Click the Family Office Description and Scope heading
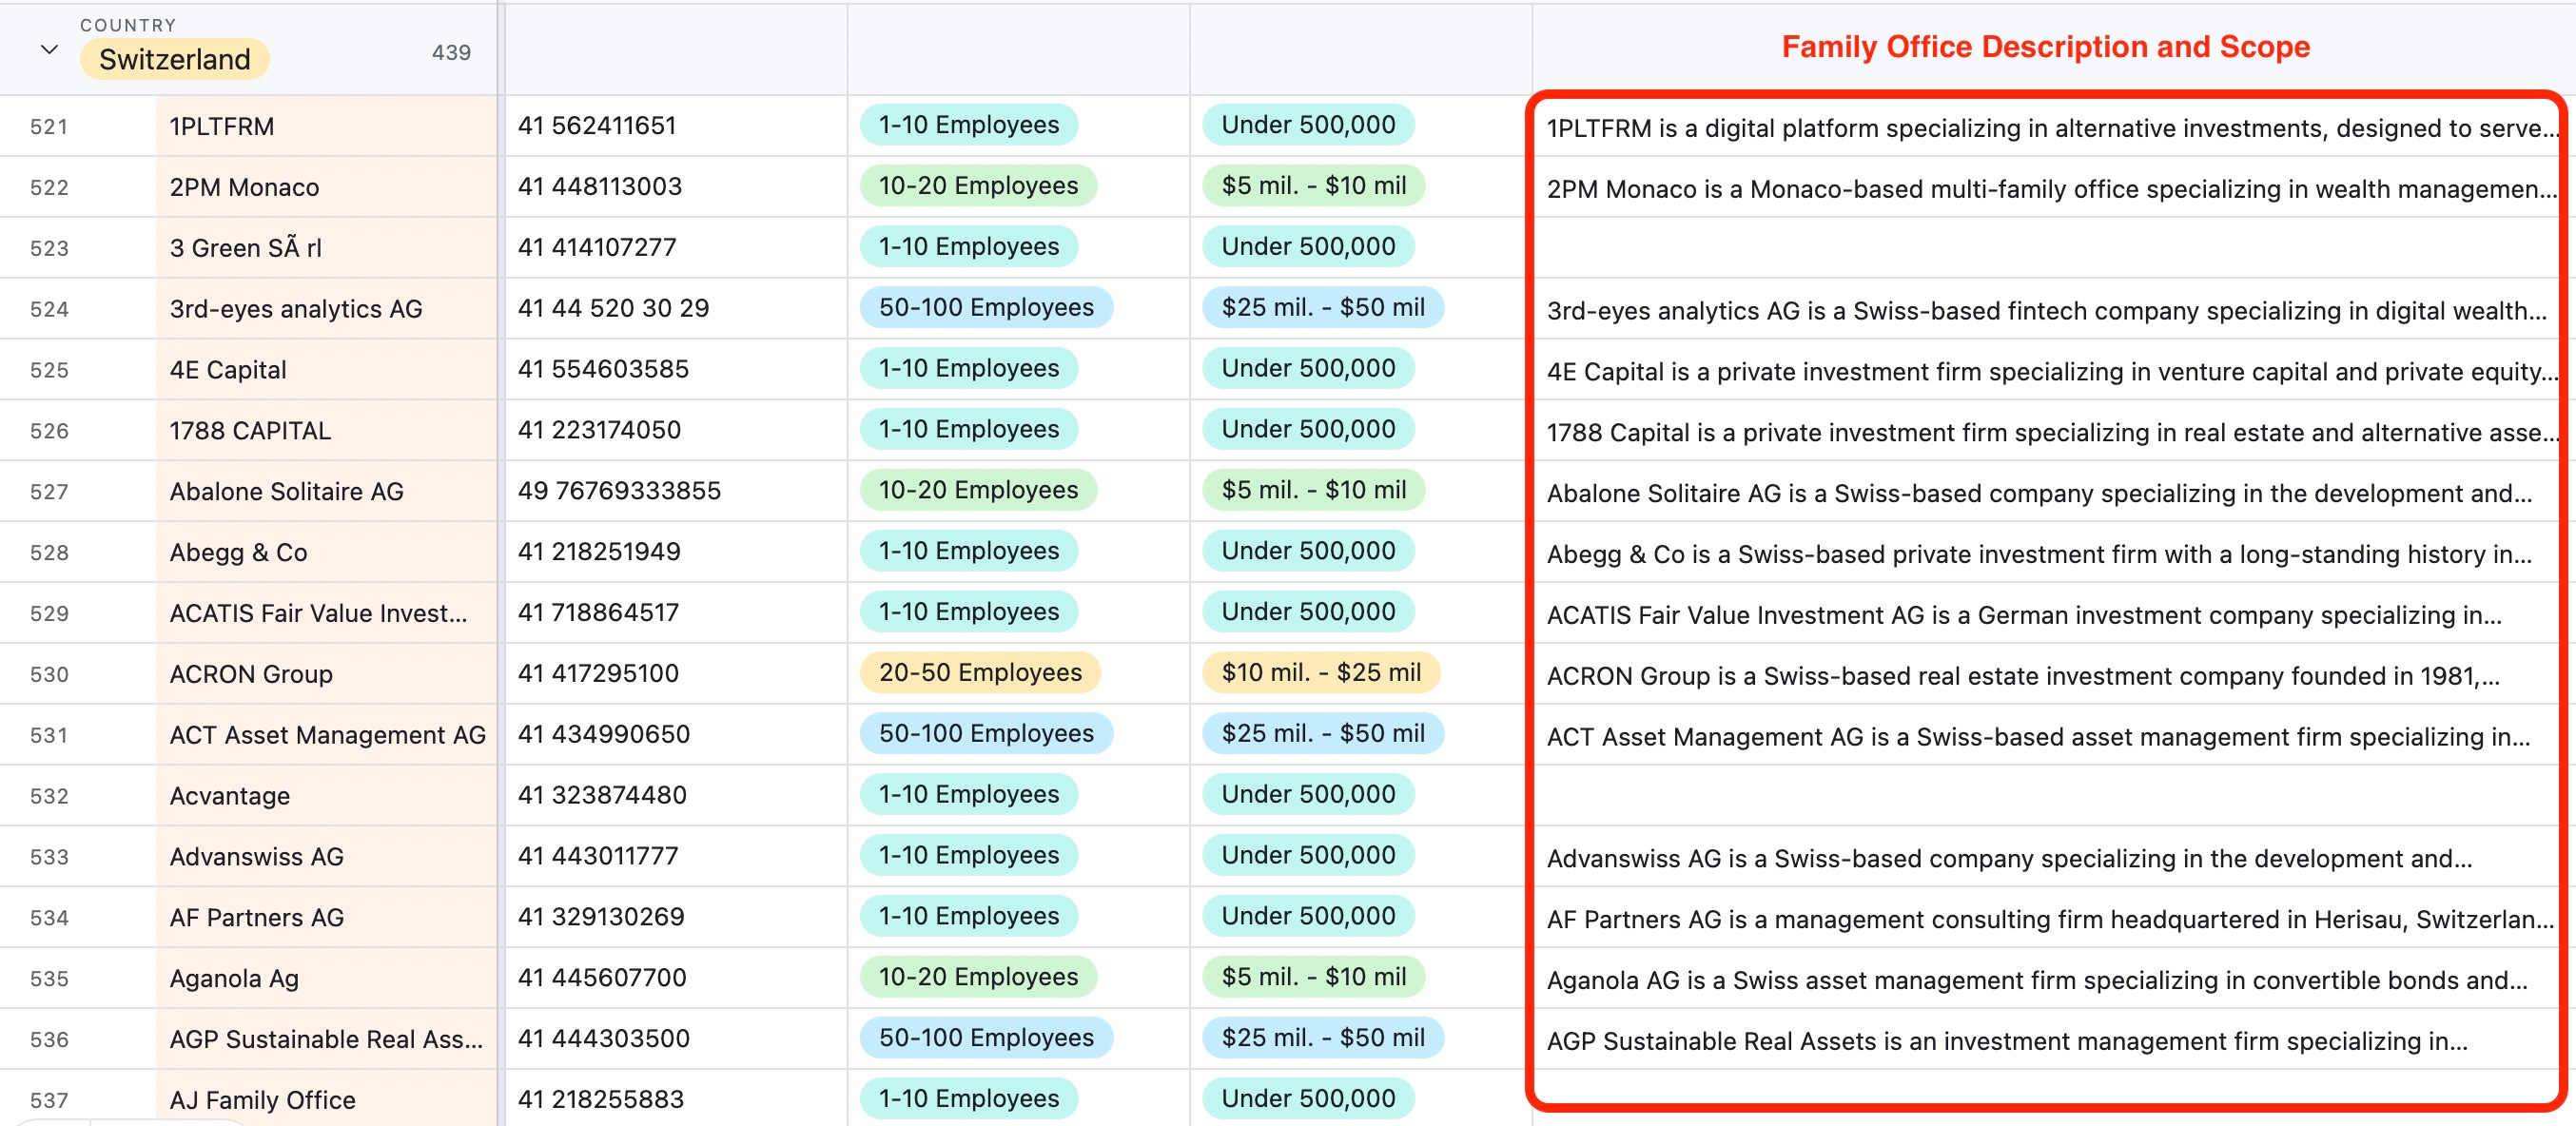This screenshot has height=1126, width=2576. (x=2045, y=47)
